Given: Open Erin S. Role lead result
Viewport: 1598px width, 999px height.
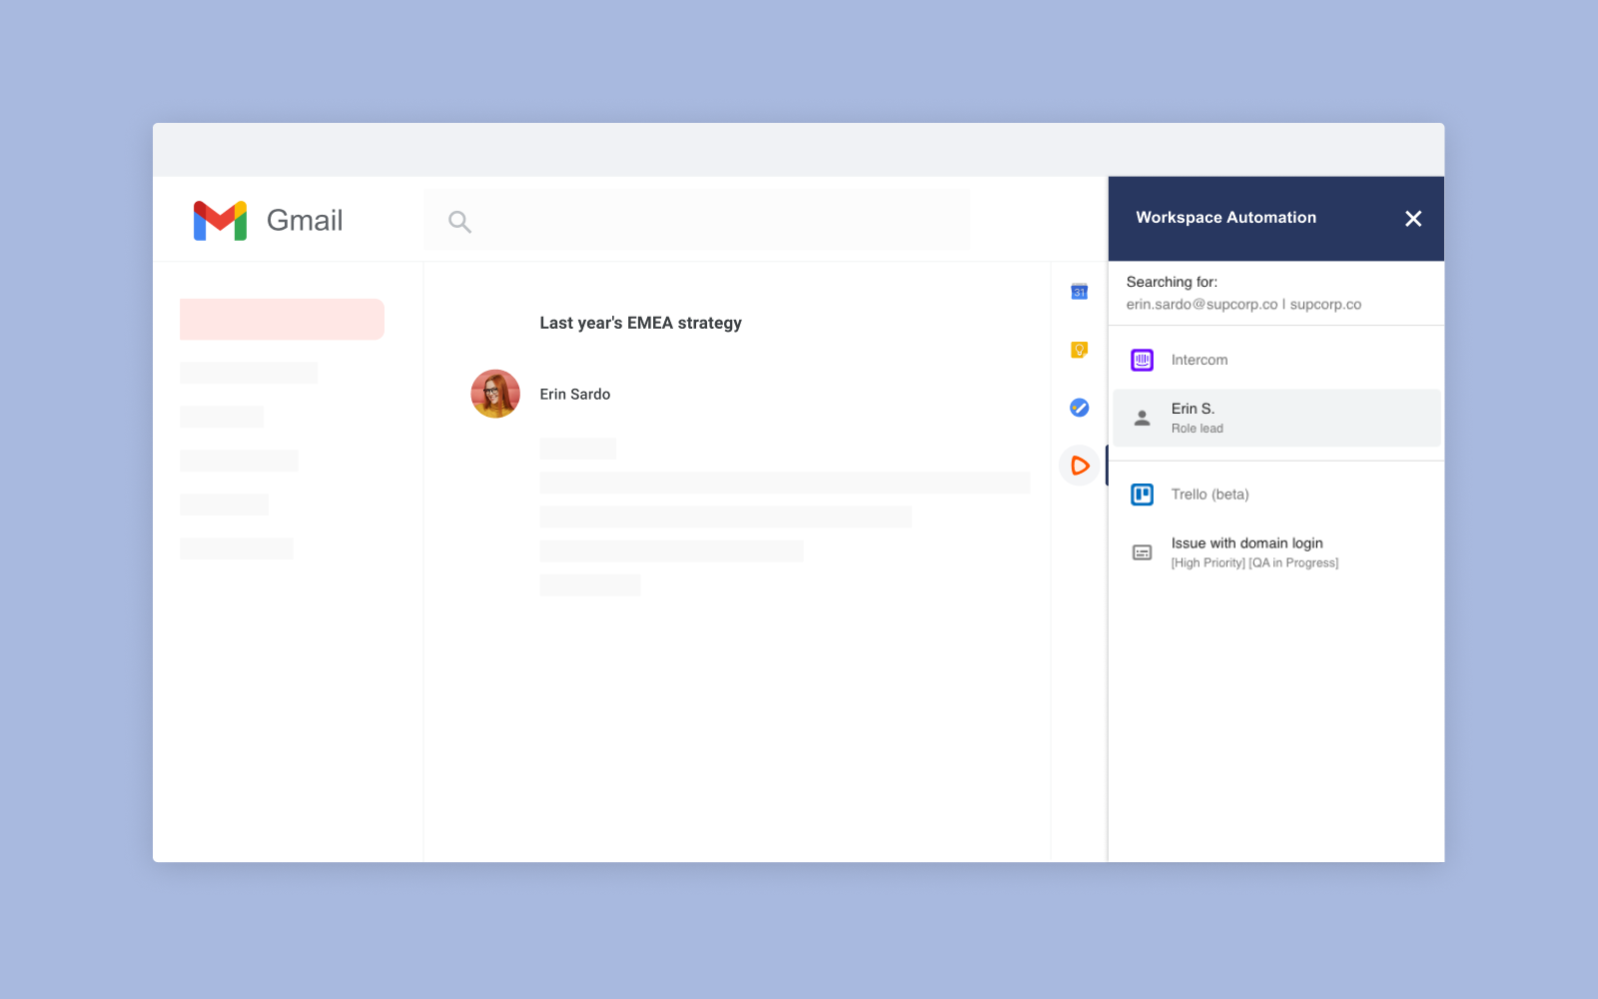Looking at the screenshot, I should coord(1276,418).
